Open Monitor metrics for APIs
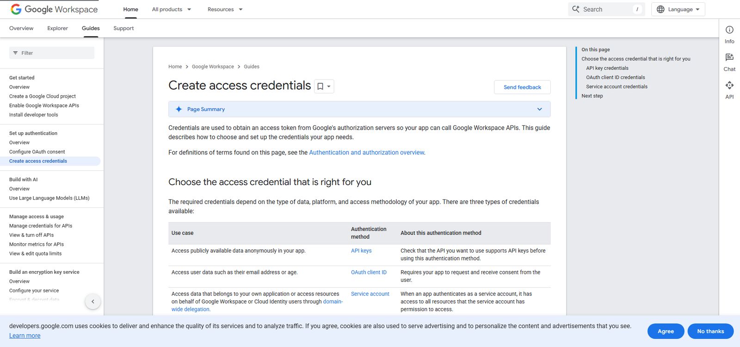Viewport: 740px width, 347px height. (x=37, y=244)
